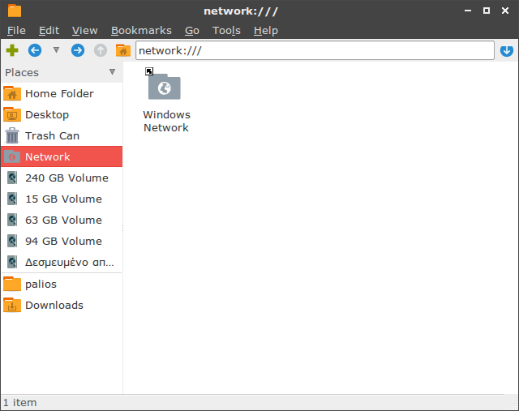Select Network in Places sidebar

[x=62, y=156]
